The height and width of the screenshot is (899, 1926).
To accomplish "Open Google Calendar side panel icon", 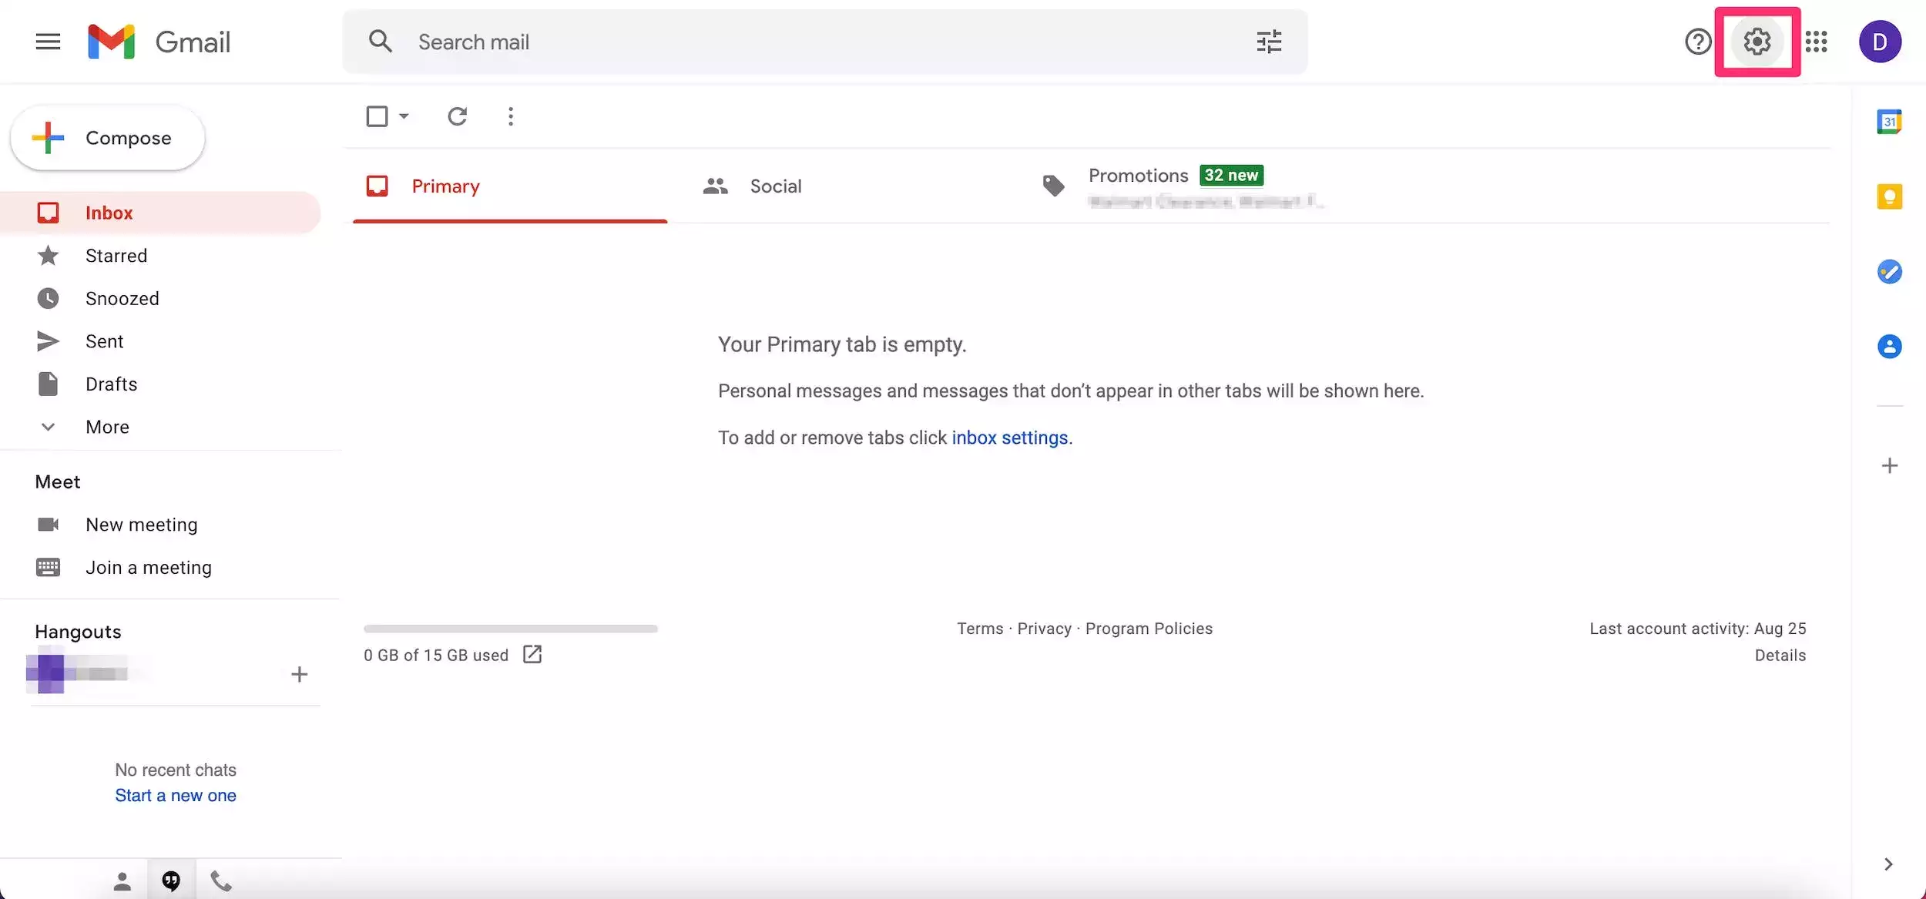I will point(1889,122).
